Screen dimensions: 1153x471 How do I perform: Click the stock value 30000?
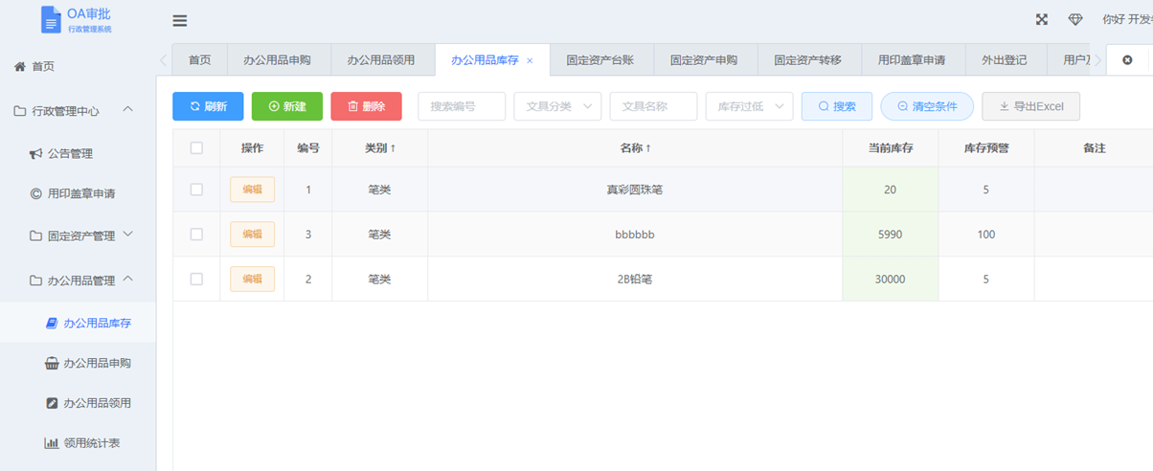coord(890,280)
